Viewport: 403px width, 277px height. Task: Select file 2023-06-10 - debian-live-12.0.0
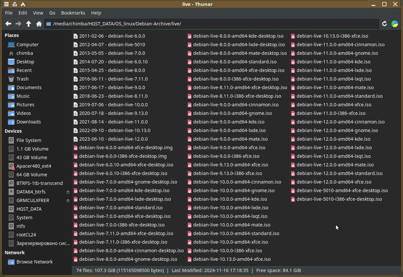111,139
